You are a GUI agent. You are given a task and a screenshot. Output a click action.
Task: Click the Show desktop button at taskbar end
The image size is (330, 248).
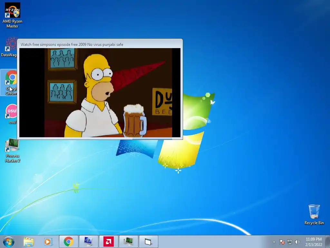328,242
